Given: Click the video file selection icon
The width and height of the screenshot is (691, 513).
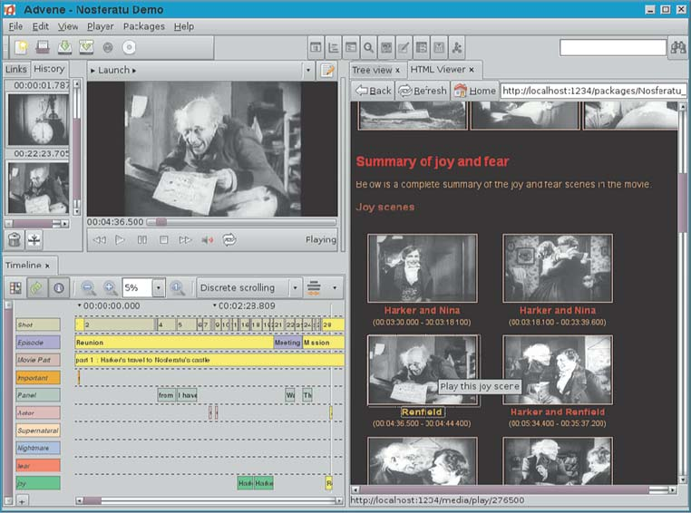Looking at the screenshot, I should [108, 47].
